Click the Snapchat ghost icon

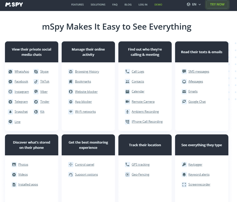coord(10,112)
